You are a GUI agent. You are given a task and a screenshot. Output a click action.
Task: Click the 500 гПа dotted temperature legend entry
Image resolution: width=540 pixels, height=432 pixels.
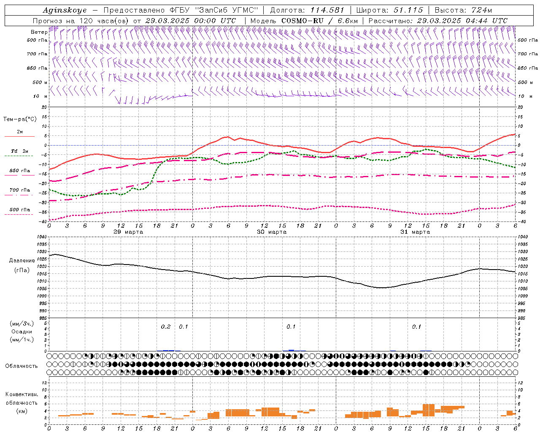click(19, 210)
